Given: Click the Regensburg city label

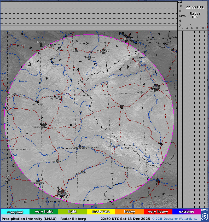Looking at the screenshot, I should pos(79,148).
